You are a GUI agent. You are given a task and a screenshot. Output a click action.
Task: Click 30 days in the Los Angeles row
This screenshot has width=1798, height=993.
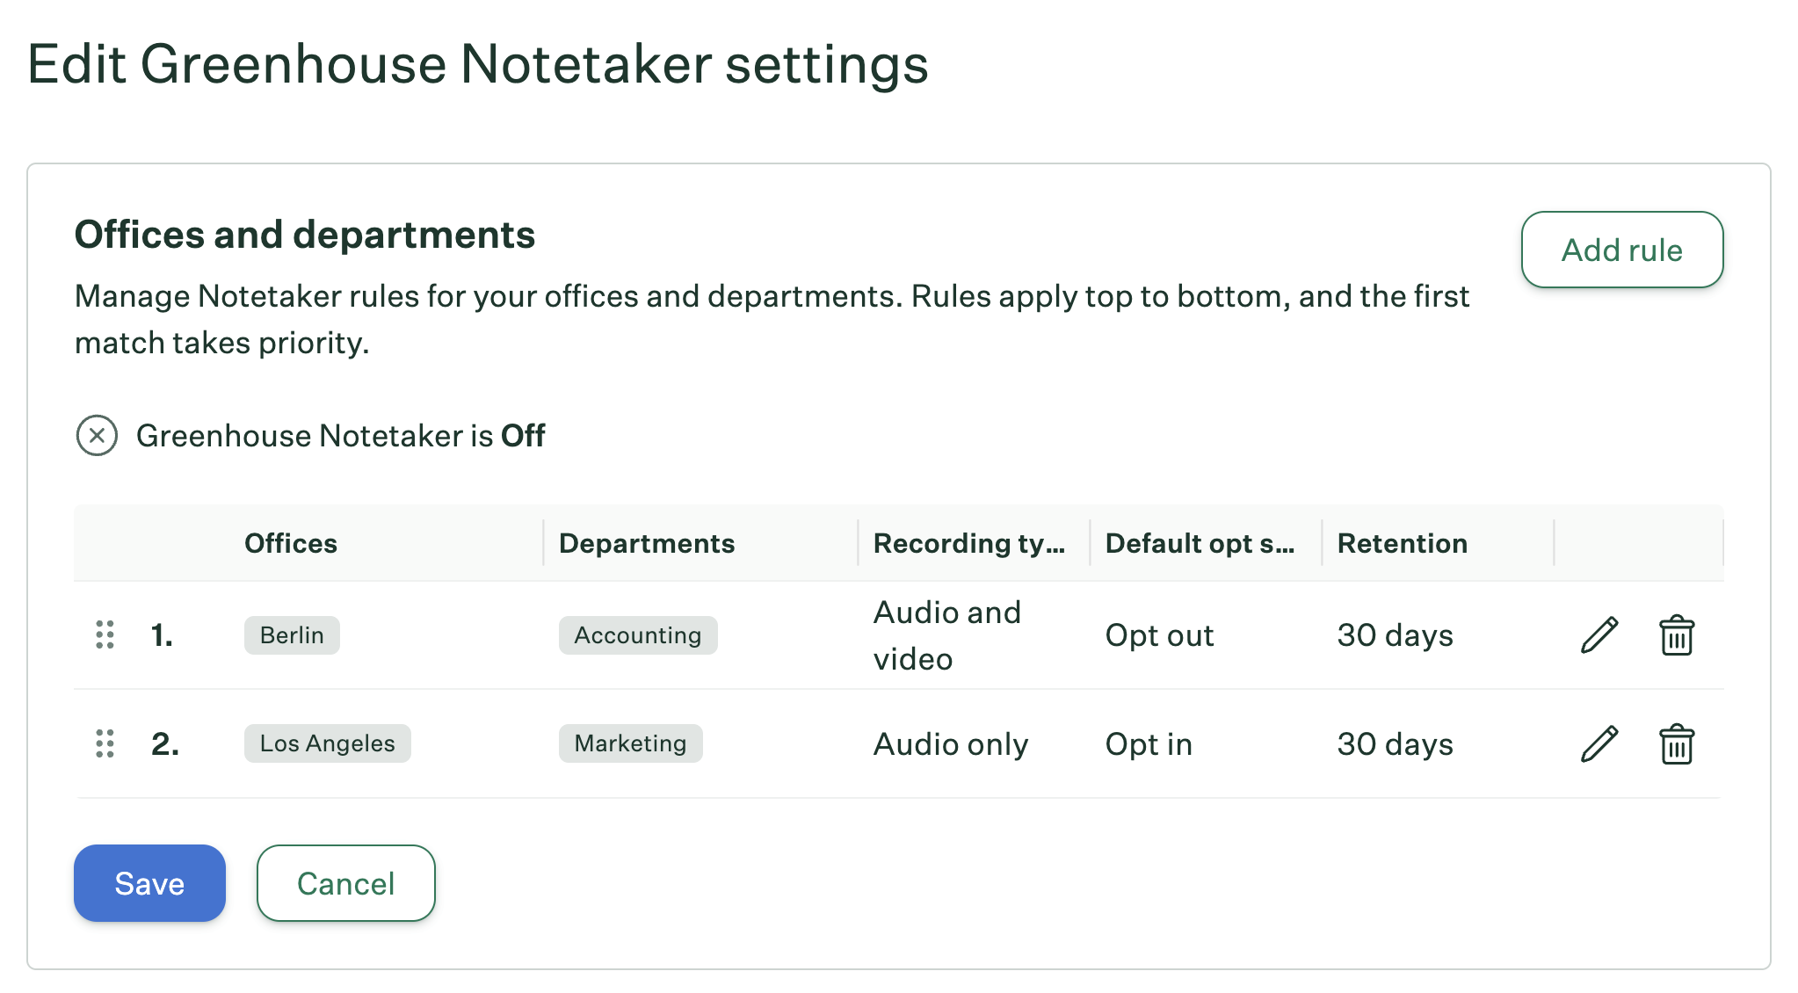point(1396,744)
